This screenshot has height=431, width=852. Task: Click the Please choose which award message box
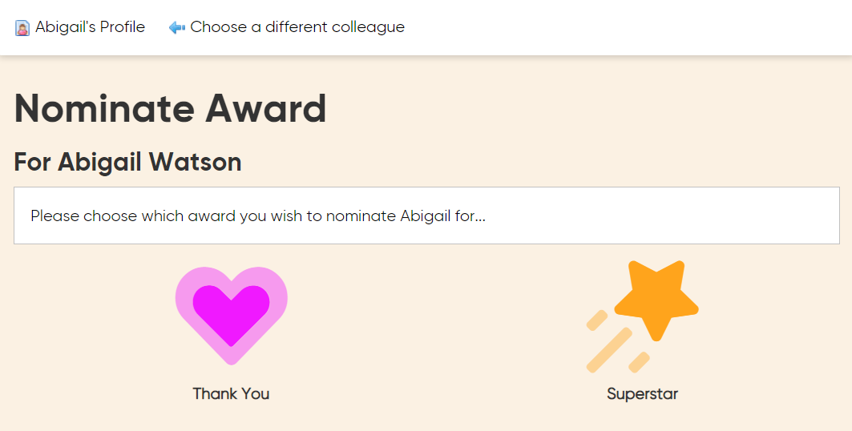[x=426, y=215]
